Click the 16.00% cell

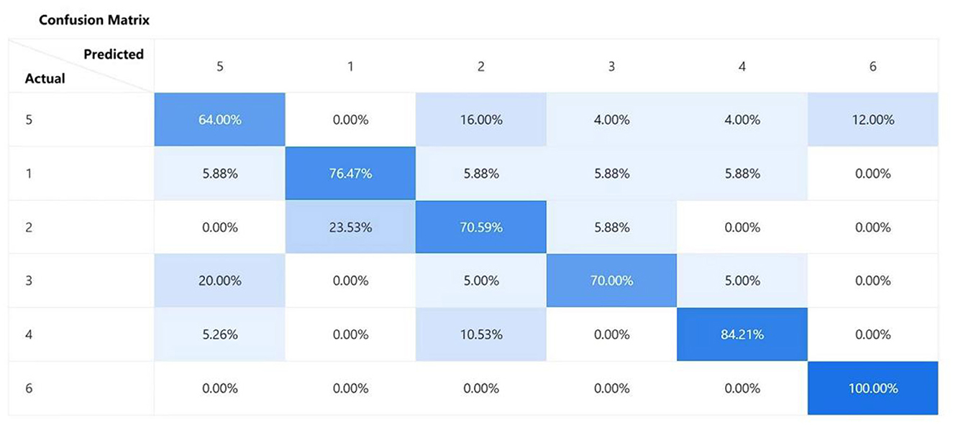[481, 120]
